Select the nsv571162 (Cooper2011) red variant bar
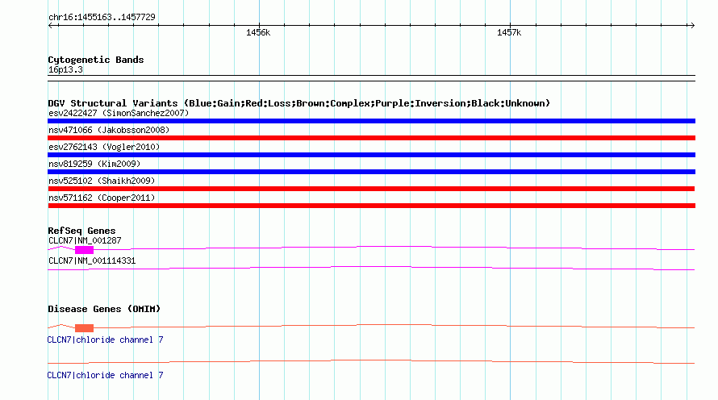 [x=371, y=206]
